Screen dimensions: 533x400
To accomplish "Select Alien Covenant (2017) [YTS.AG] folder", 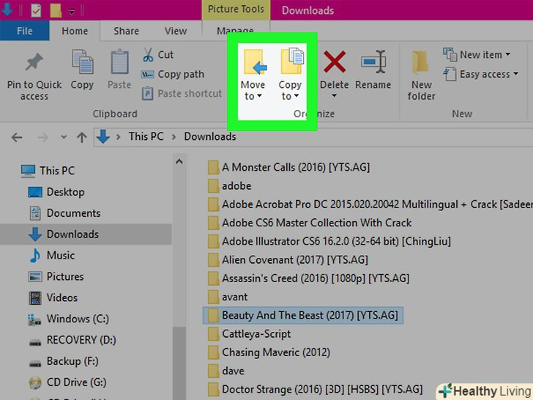I will pos(288,260).
